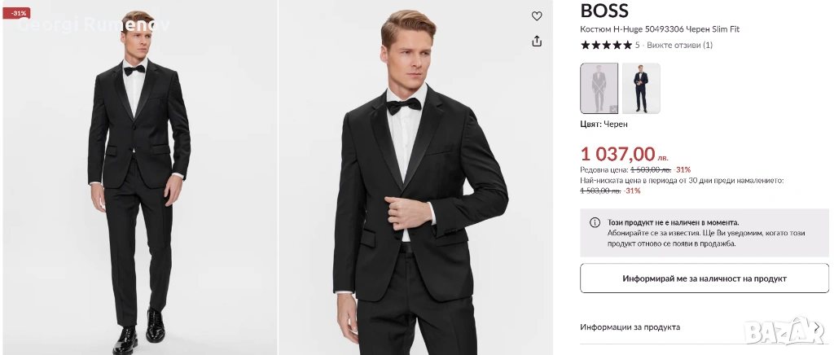Viewport: 834px width, 355px height.
Task: Click the BOSS brand heading
Action: pos(604,11)
